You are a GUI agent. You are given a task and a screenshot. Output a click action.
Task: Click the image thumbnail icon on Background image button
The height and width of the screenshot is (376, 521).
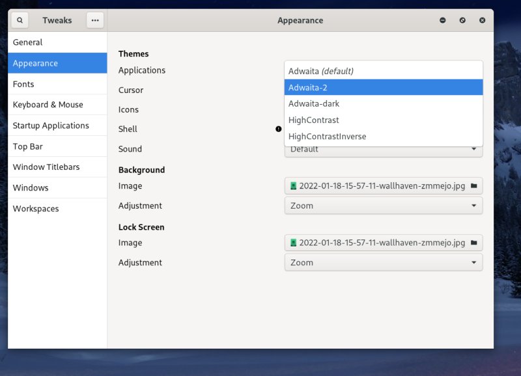click(x=294, y=185)
